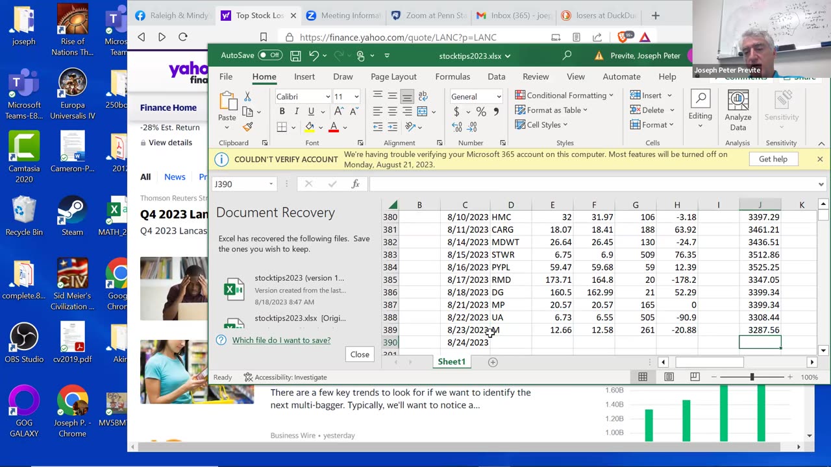Viewport: 831px width, 467px height.
Task: Click the Decrease Indent icon
Action: [378, 126]
